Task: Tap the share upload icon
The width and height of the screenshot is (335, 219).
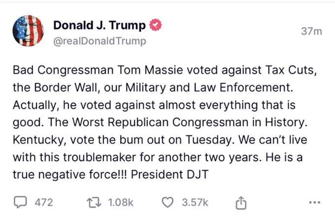Action: (x=241, y=203)
